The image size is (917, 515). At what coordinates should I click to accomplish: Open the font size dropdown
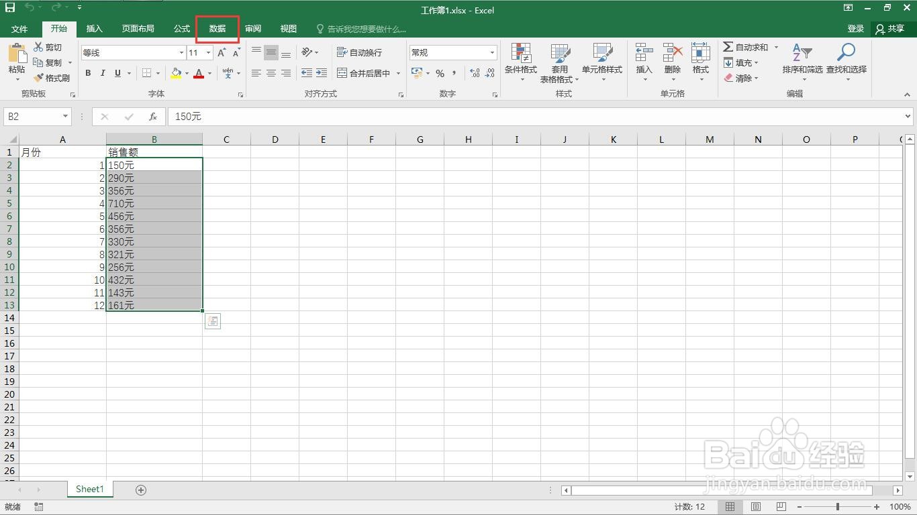point(209,52)
